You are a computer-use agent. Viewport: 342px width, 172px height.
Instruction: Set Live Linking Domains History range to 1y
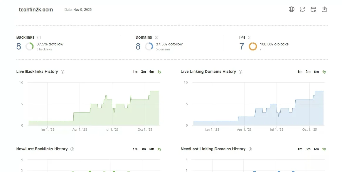pos(324,71)
